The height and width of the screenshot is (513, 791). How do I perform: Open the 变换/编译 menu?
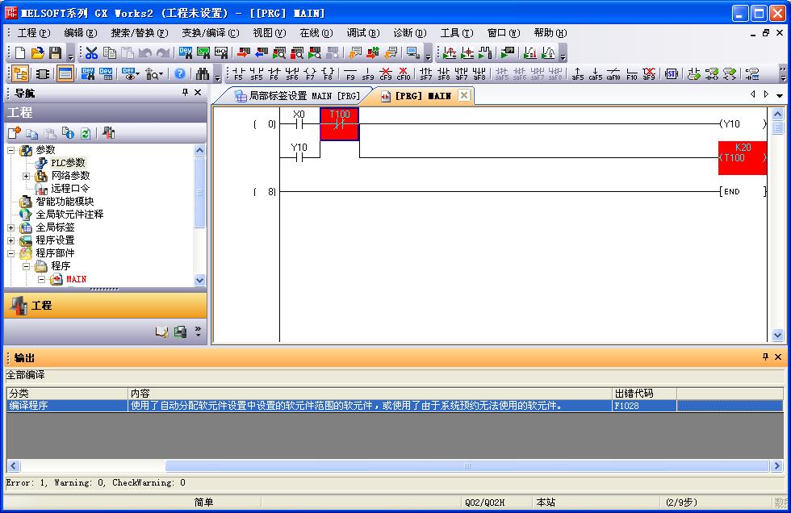[210, 33]
